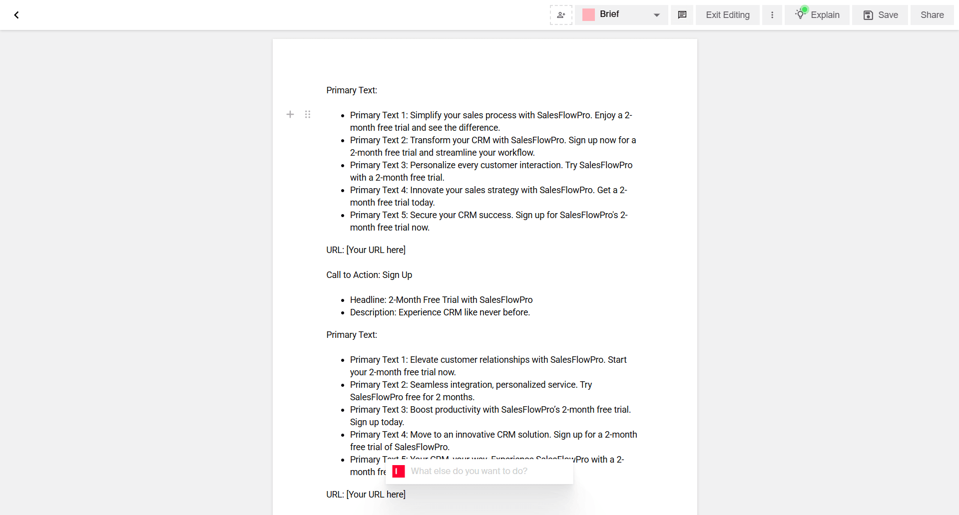The width and height of the screenshot is (959, 515).
Task: Click 'Headline: 2-Month Free Trial with SalesFlowPro'
Action: 441,300
